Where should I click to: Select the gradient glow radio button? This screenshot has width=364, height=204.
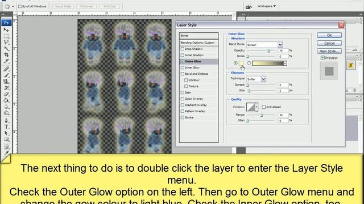click(249, 63)
